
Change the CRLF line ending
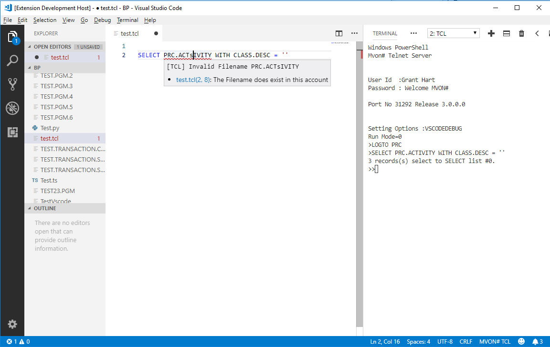pyautogui.click(x=466, y=341)
